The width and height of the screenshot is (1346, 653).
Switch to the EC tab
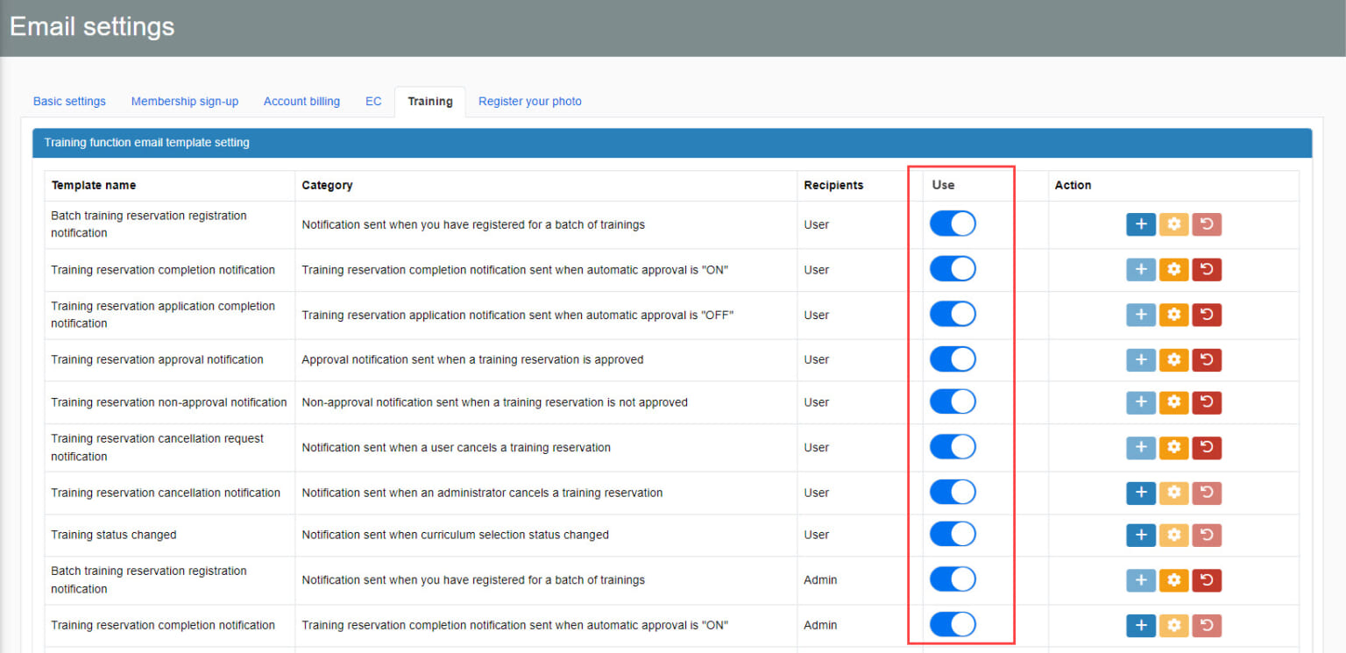point(373,101)
